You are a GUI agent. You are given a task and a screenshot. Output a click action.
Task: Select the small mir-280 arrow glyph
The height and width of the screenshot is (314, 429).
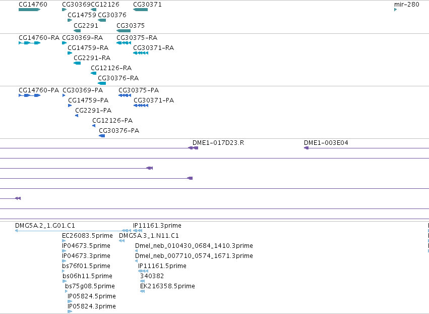395,10
